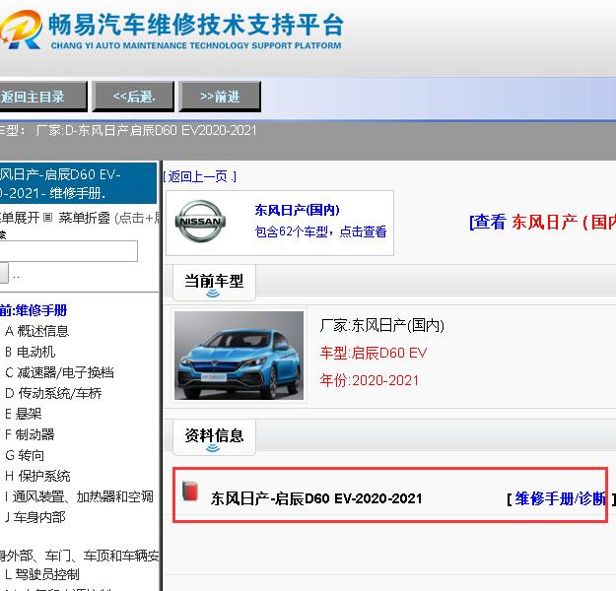Click the 菜单折叠 menu collapse label

(85, 218)
